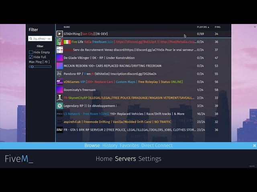The width and height of the screenshot is (257, 192).
Task: Open the Favorites tab
Action: 129,146
